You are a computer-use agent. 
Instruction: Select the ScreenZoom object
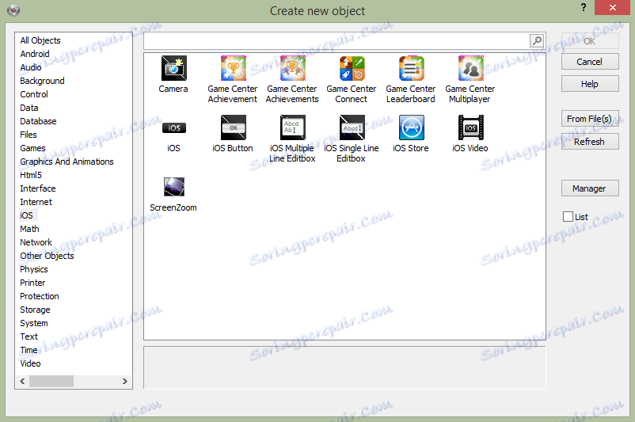[x=173, y=187]
